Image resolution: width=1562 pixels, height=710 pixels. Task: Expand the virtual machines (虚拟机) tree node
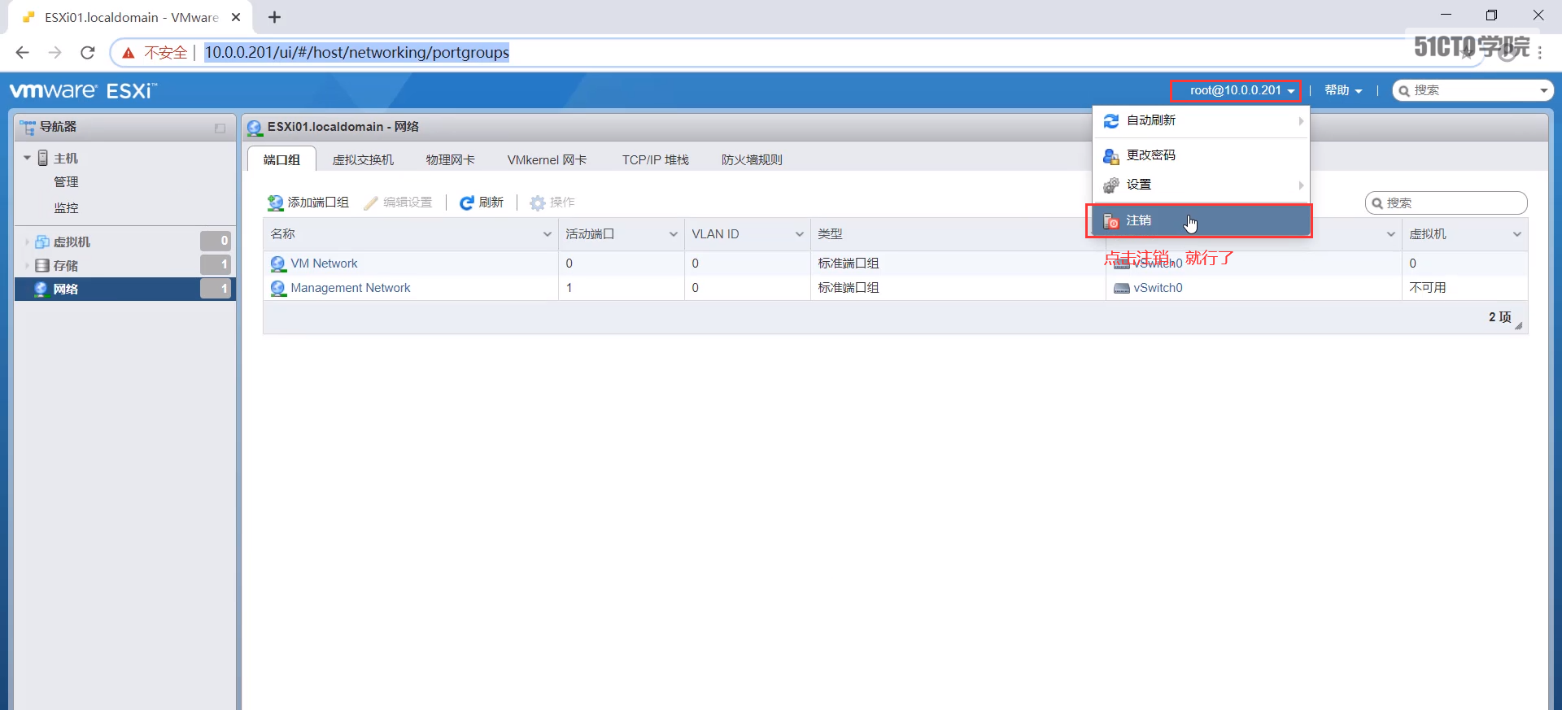click(x=27, y=242)
